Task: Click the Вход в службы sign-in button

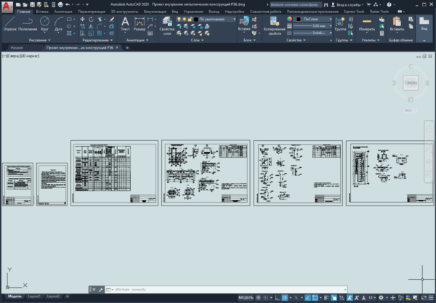Action: [x=347, y=4]
